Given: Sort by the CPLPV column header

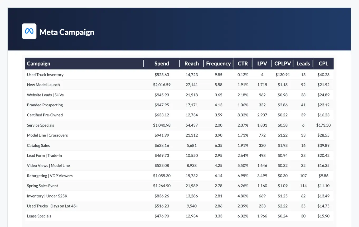Looking at the screenshot, I should pyautogui.click(x=283, y=64).
